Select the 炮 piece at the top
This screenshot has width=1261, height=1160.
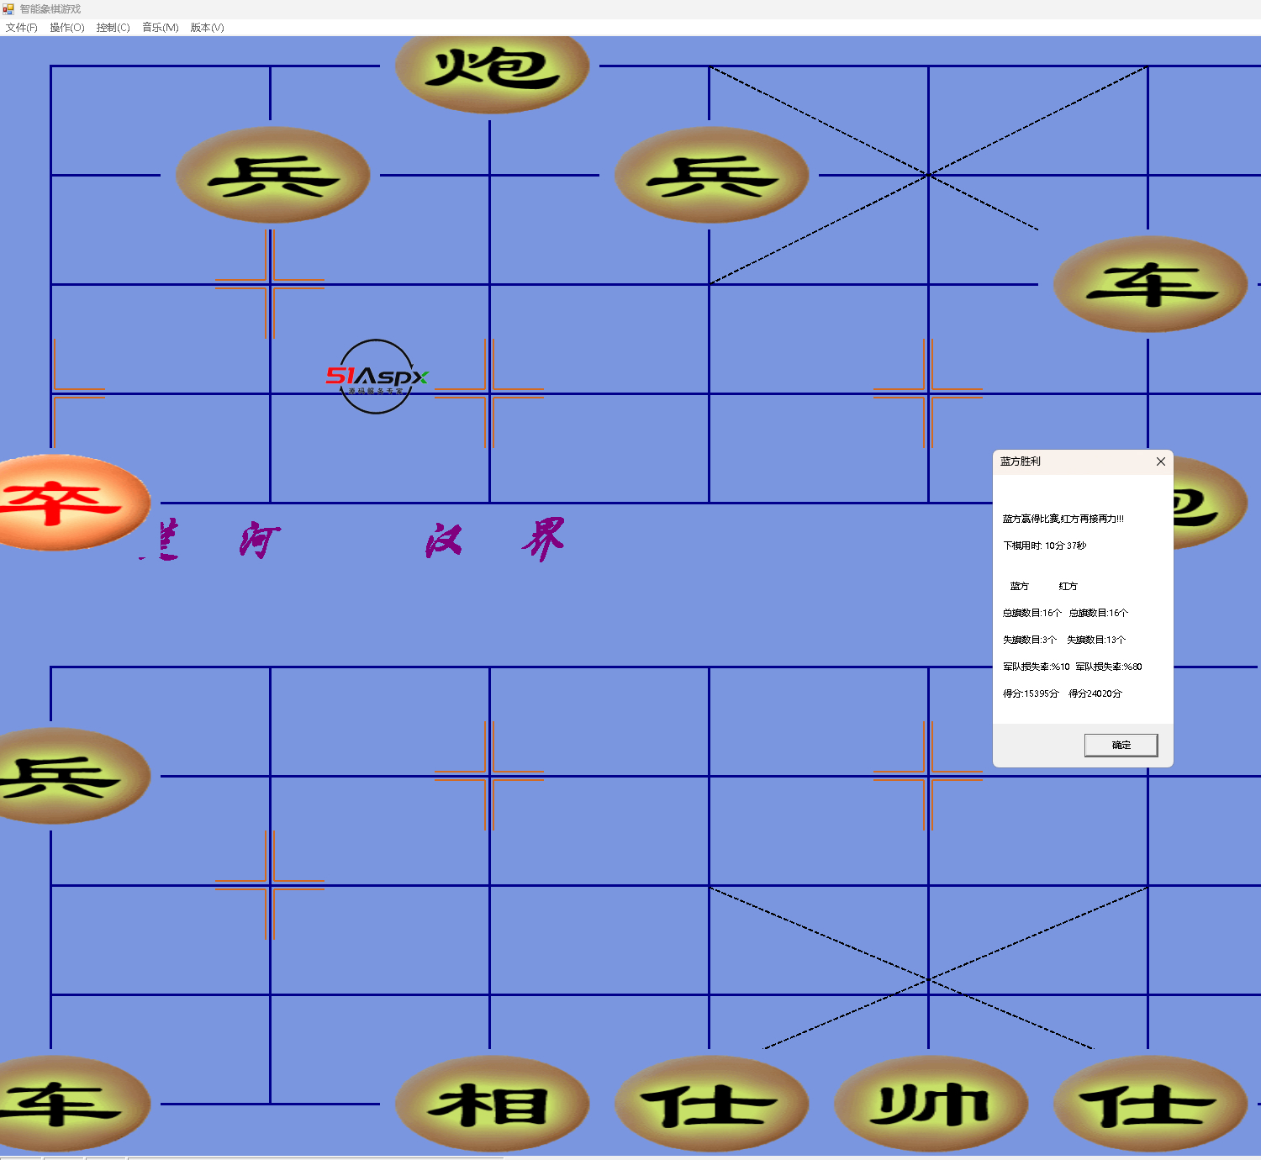[x=492, y=69]
